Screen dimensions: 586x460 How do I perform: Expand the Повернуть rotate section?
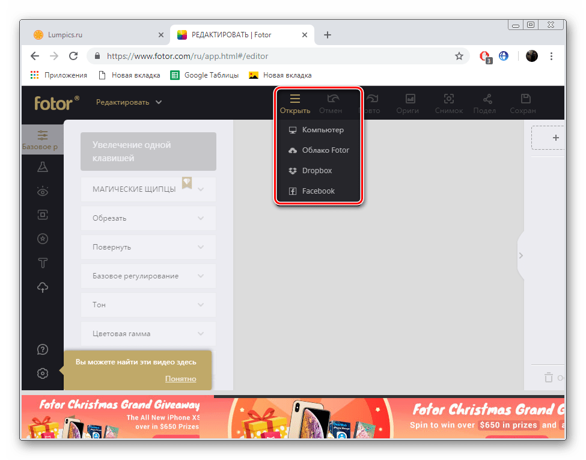point(148,247)
